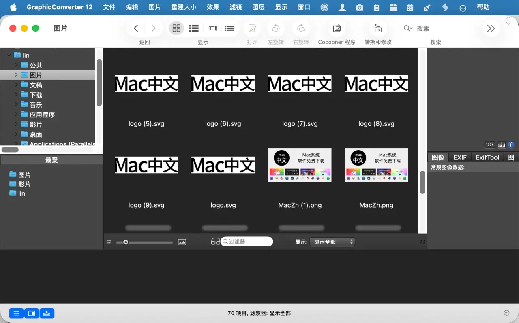Screen dimensions: 519x323
Task: Open the 显示全部 display filter dropdown
Action: (x=332, y=242)
